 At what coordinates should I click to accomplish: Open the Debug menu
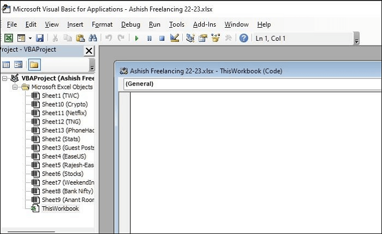tap(130, 24)
